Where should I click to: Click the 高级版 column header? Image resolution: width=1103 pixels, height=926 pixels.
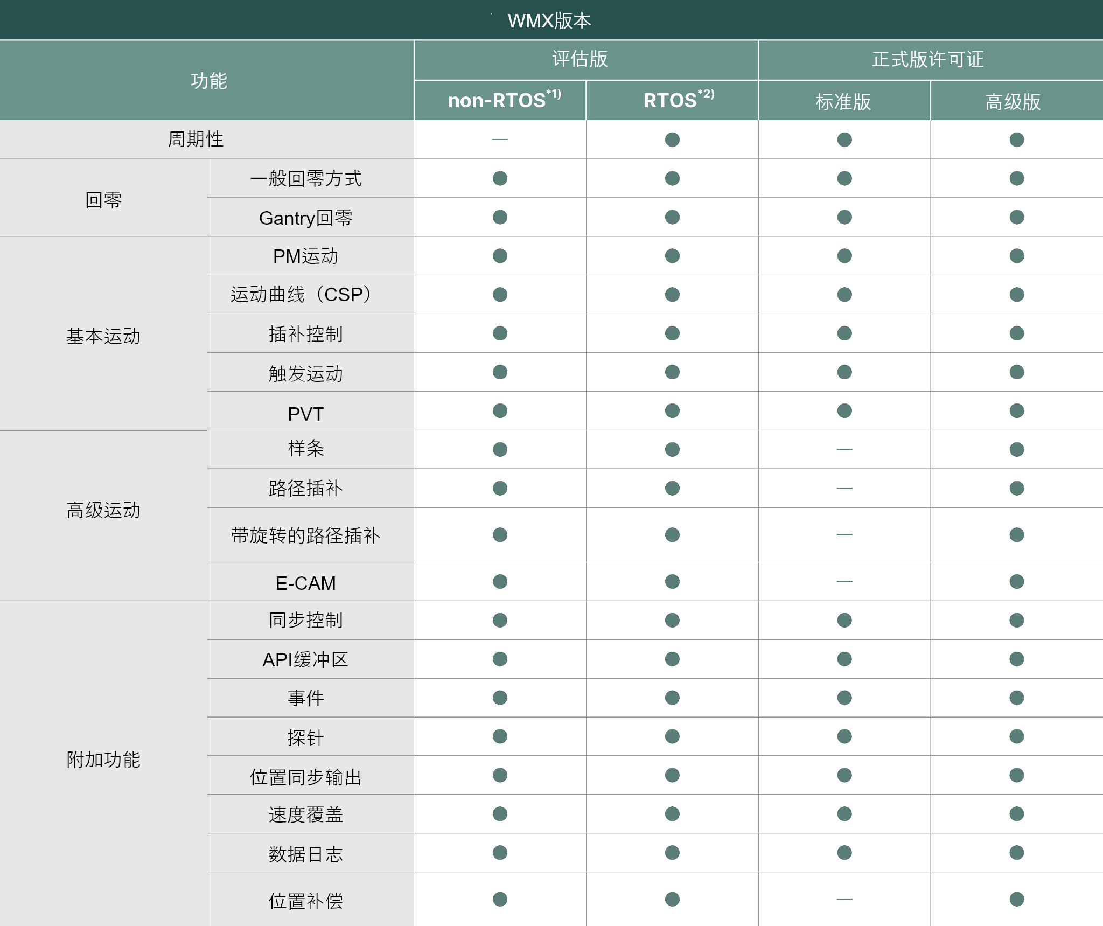coord(1017,101)
